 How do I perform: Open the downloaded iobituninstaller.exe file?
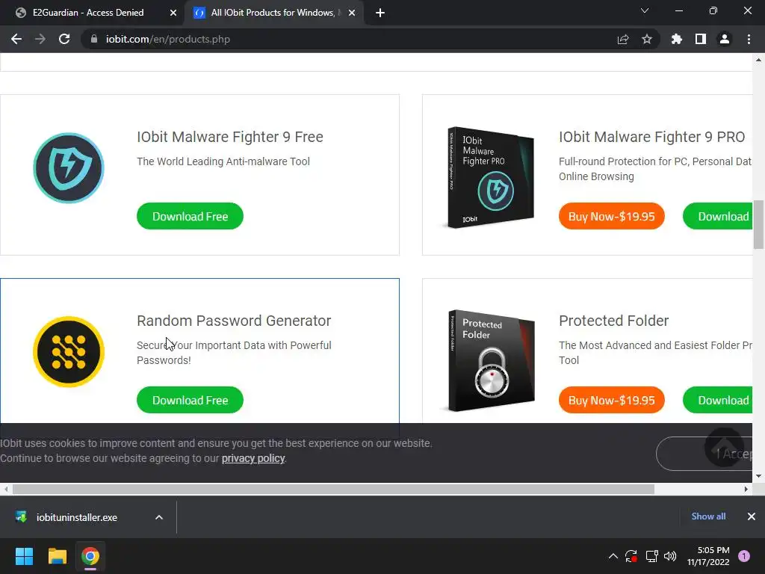(x=77, y=517)
